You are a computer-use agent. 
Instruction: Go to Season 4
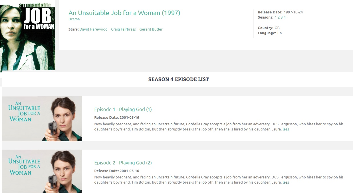click(x=285, y=17)
